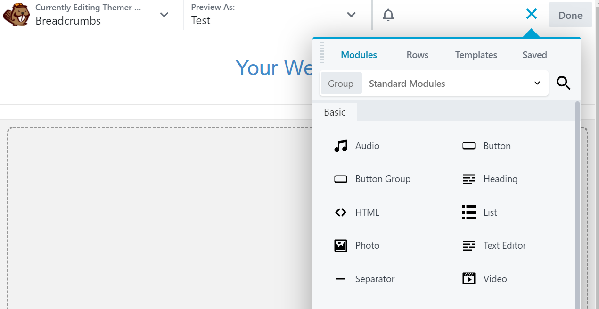The image size is (599, 309).
Task: Select the Video module
Action: point(495,278)
